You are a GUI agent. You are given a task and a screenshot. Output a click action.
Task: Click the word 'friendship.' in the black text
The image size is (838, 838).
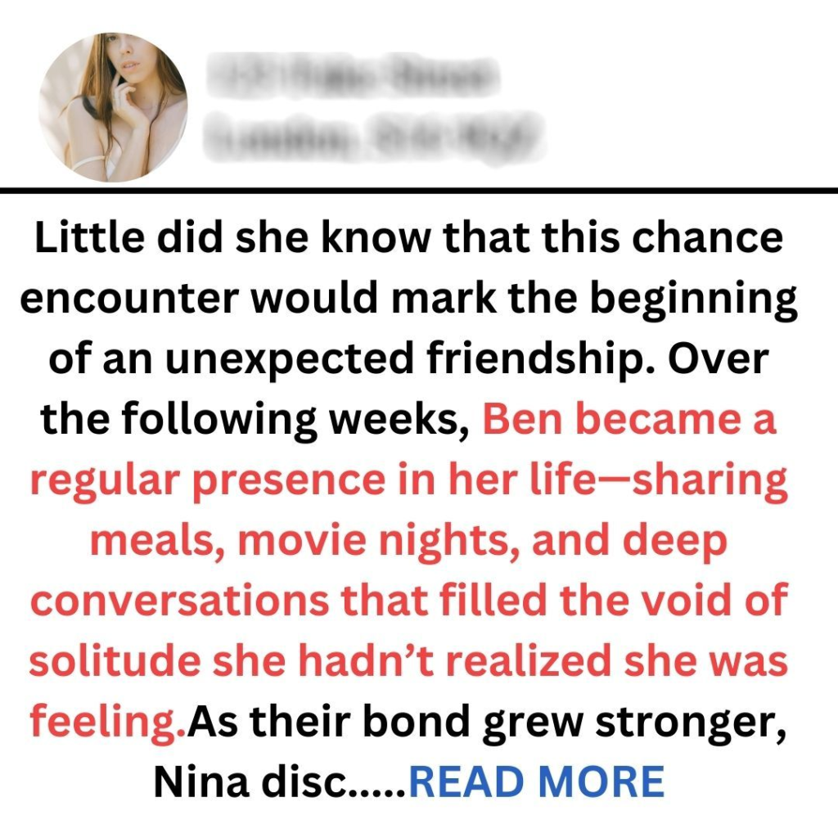point(540,358)
